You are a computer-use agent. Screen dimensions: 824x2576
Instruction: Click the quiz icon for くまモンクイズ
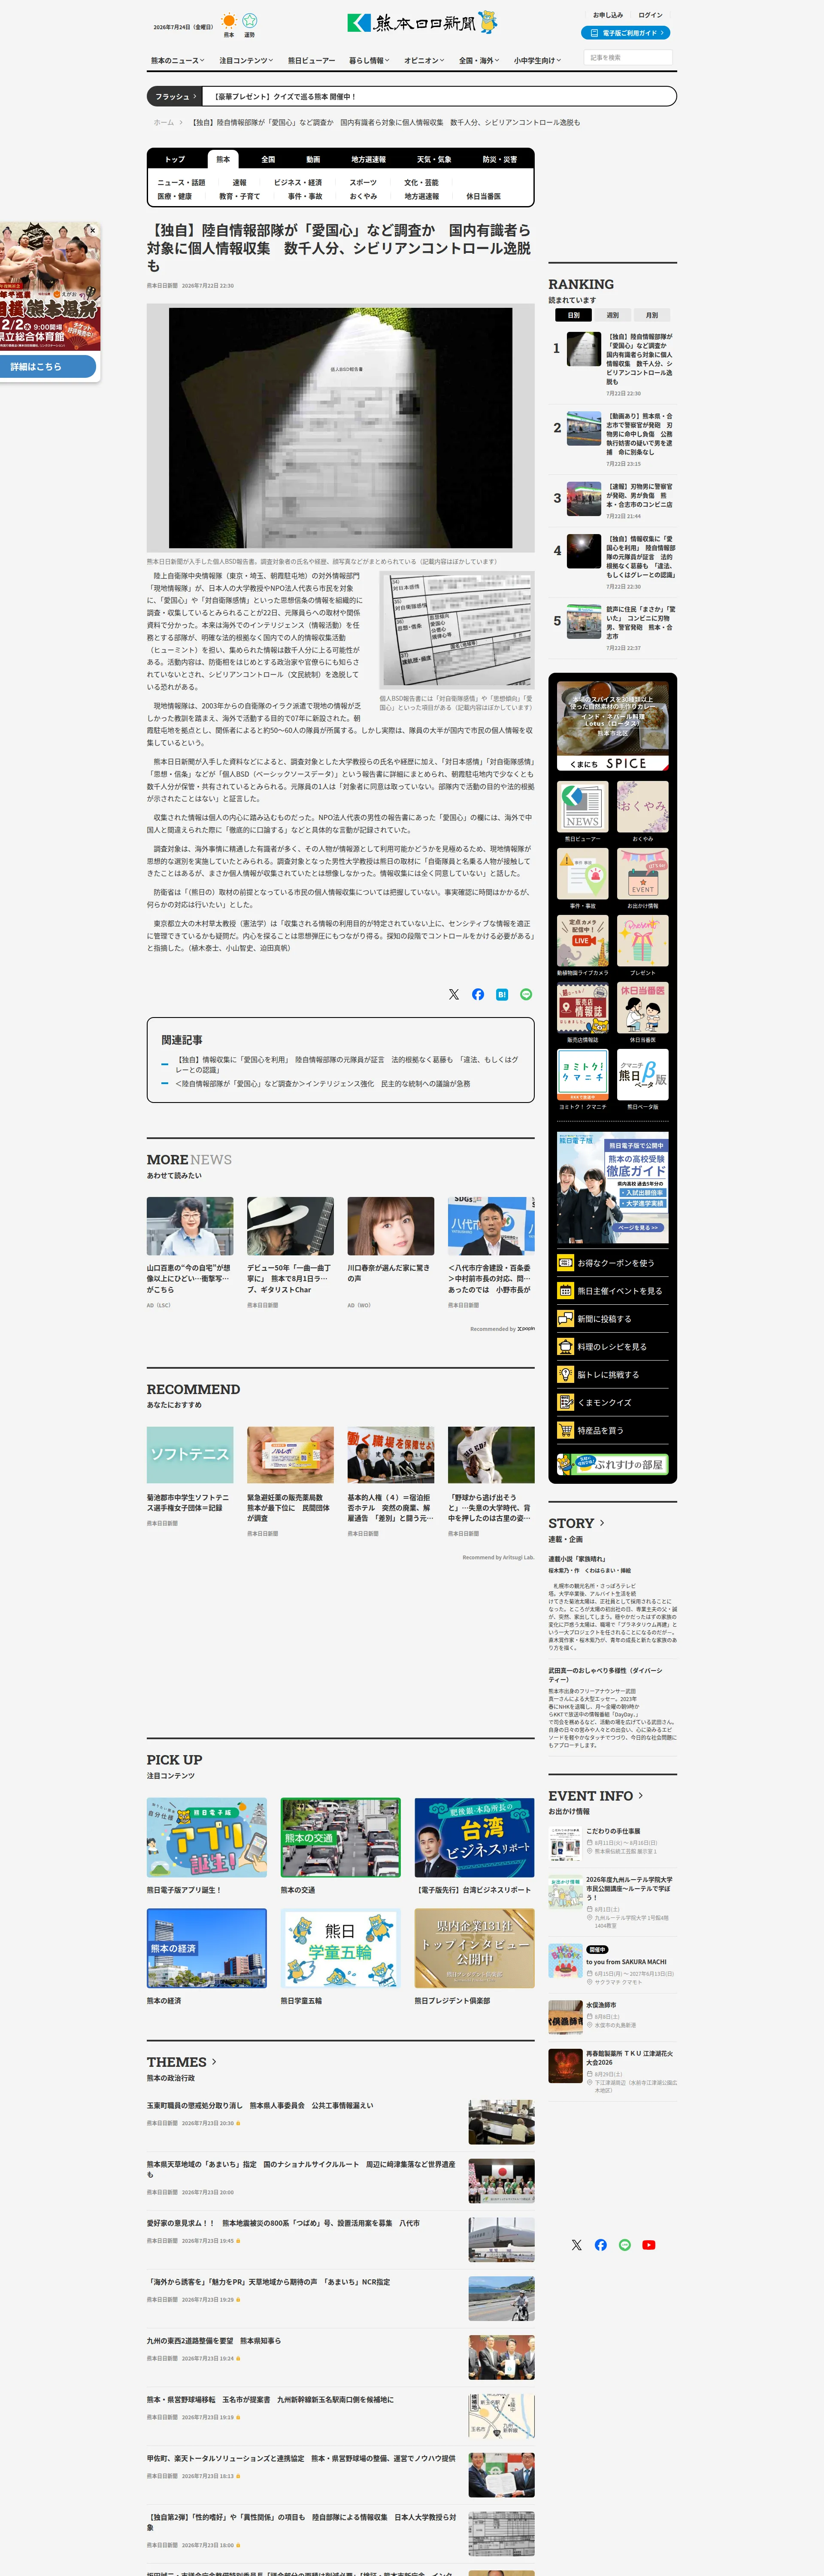[565, 1403]
